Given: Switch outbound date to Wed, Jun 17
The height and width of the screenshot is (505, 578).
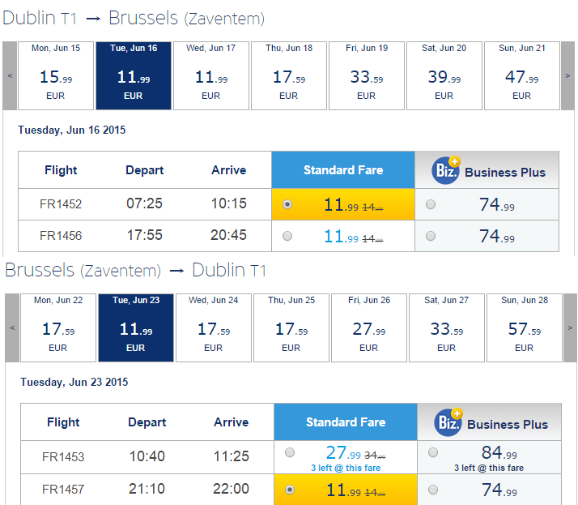Looking at the screenshot, I should [211, 75].
